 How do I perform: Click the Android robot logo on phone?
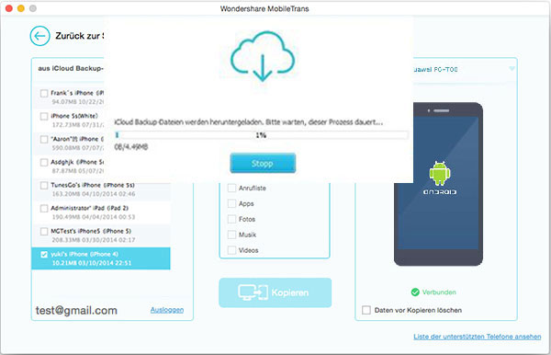(440, 173)
